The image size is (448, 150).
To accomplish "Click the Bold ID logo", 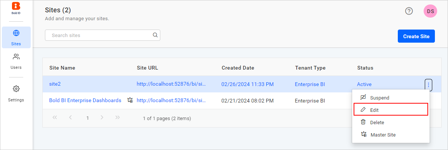I will pos(16,8).
